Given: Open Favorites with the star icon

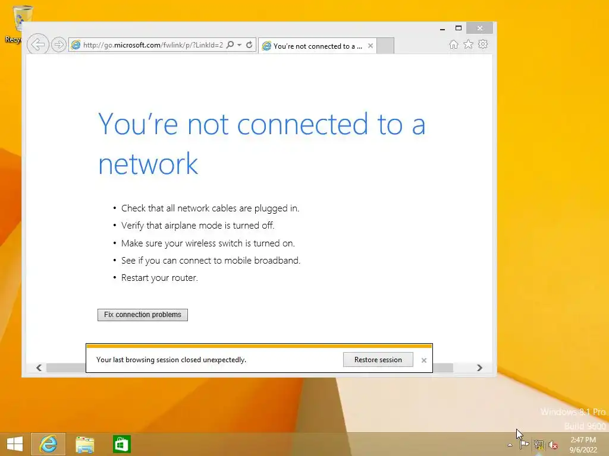Looking at the screenshot, I should (469, 44).
